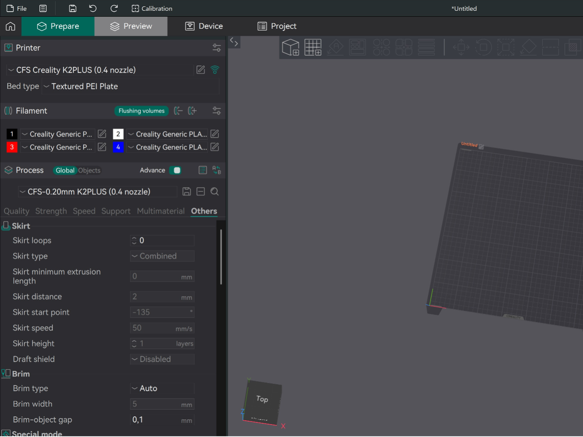Edit filament 2 preset pencil icon

(x=215, y=134)
